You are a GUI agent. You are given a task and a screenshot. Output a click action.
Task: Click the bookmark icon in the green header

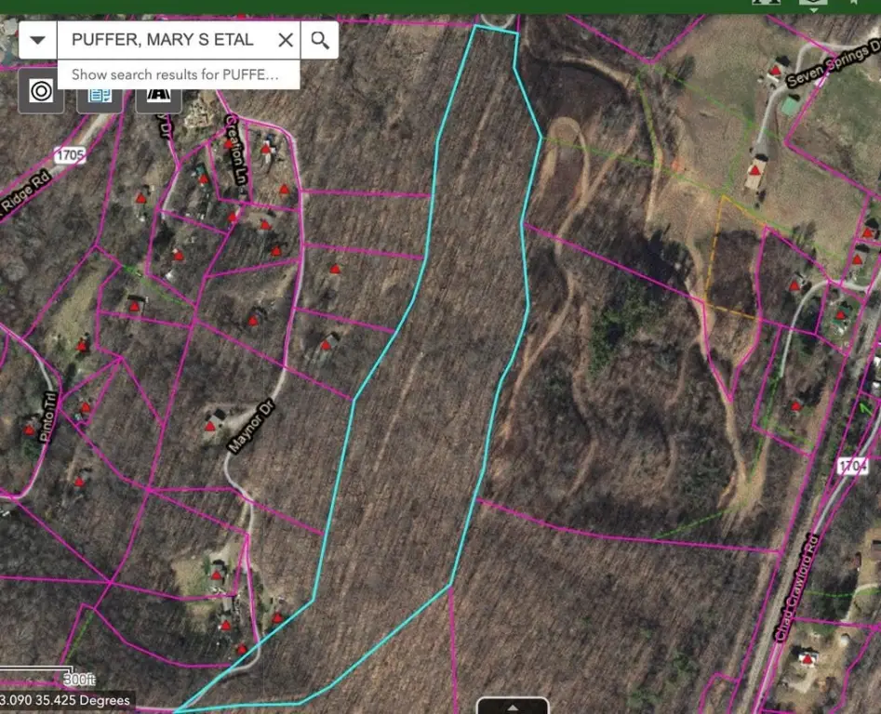click(853, 4)
